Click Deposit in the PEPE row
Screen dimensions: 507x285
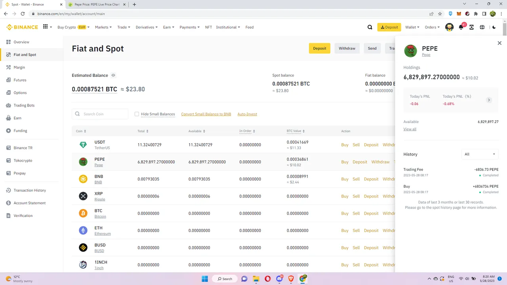pos(360,162)
